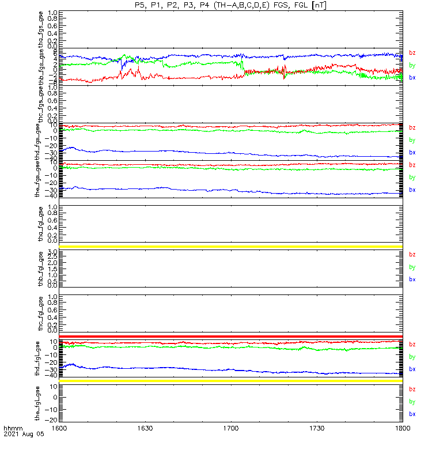Viewport: 432px width, 461px height.
Task: Click green by legend of thd_fgl_gse panel
Action: click(412, 357)
